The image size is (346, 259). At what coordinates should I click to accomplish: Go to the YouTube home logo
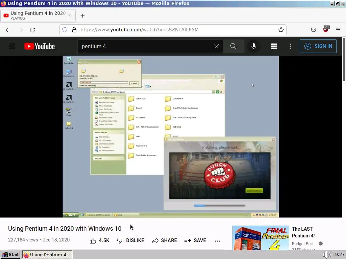40,46
